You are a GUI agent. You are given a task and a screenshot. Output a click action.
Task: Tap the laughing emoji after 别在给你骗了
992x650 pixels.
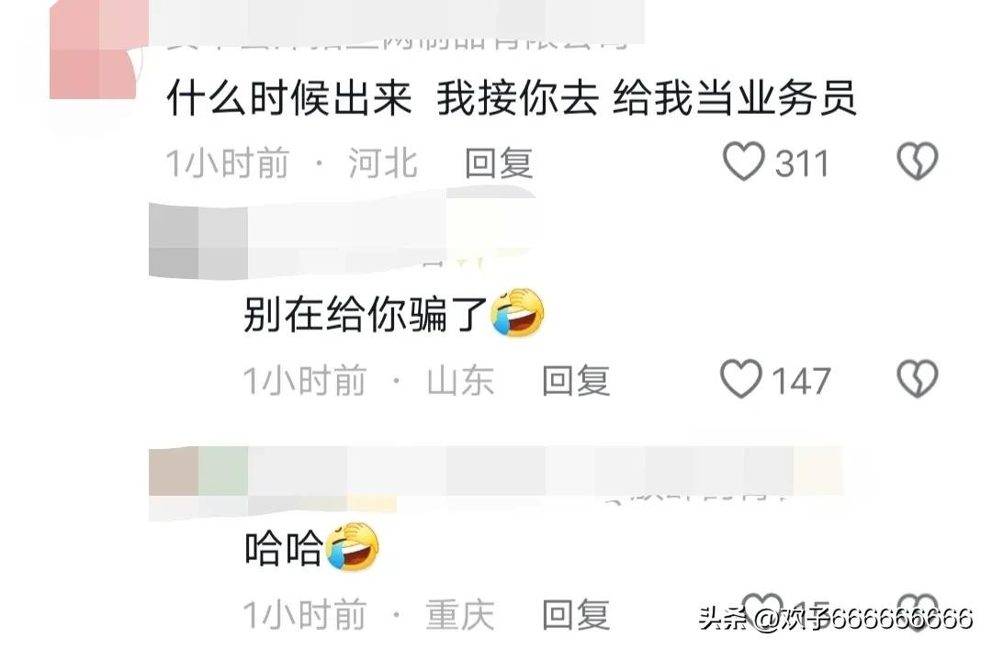[x=517, y=312]
